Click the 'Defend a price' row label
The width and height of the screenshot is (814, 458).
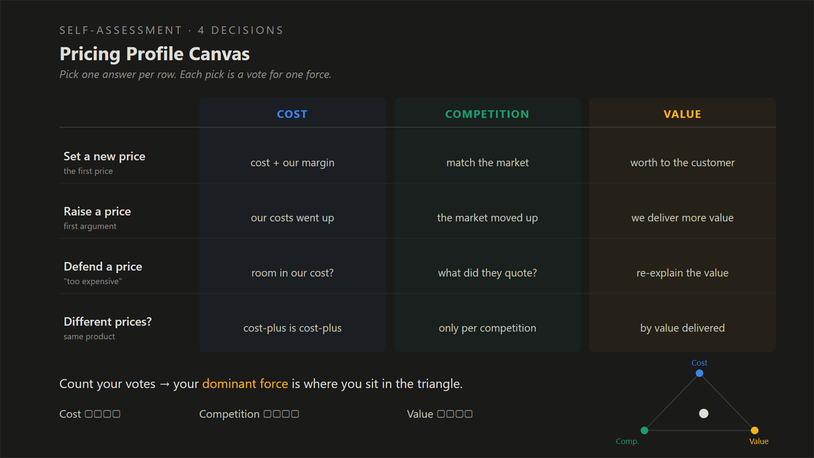(103, 267)
